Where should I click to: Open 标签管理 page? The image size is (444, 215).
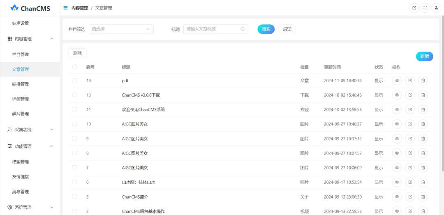pyautogui.click(x=21, y=99)
